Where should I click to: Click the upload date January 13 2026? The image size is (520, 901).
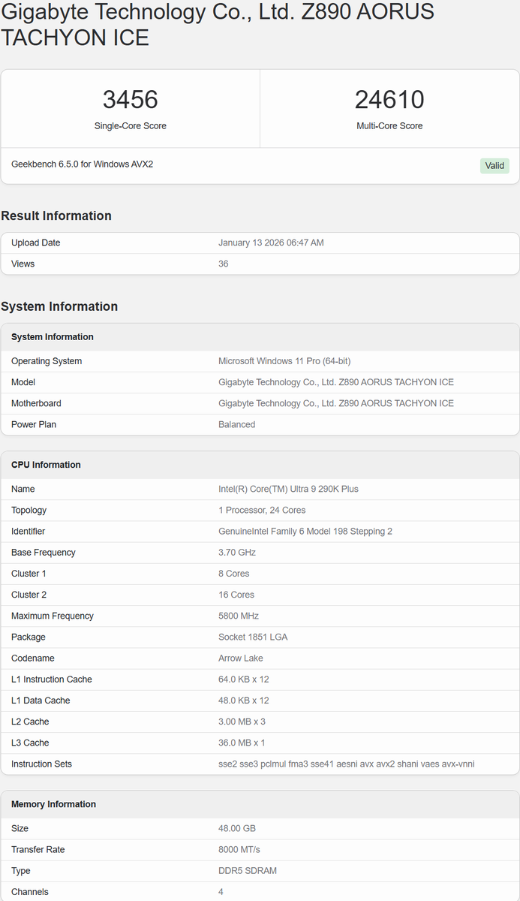point(271,243)
